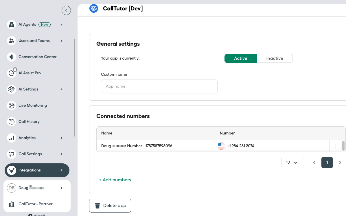
Task: Open the AI Assist Pro menu item
Action: pyautogui.click(x=38, y=73)
